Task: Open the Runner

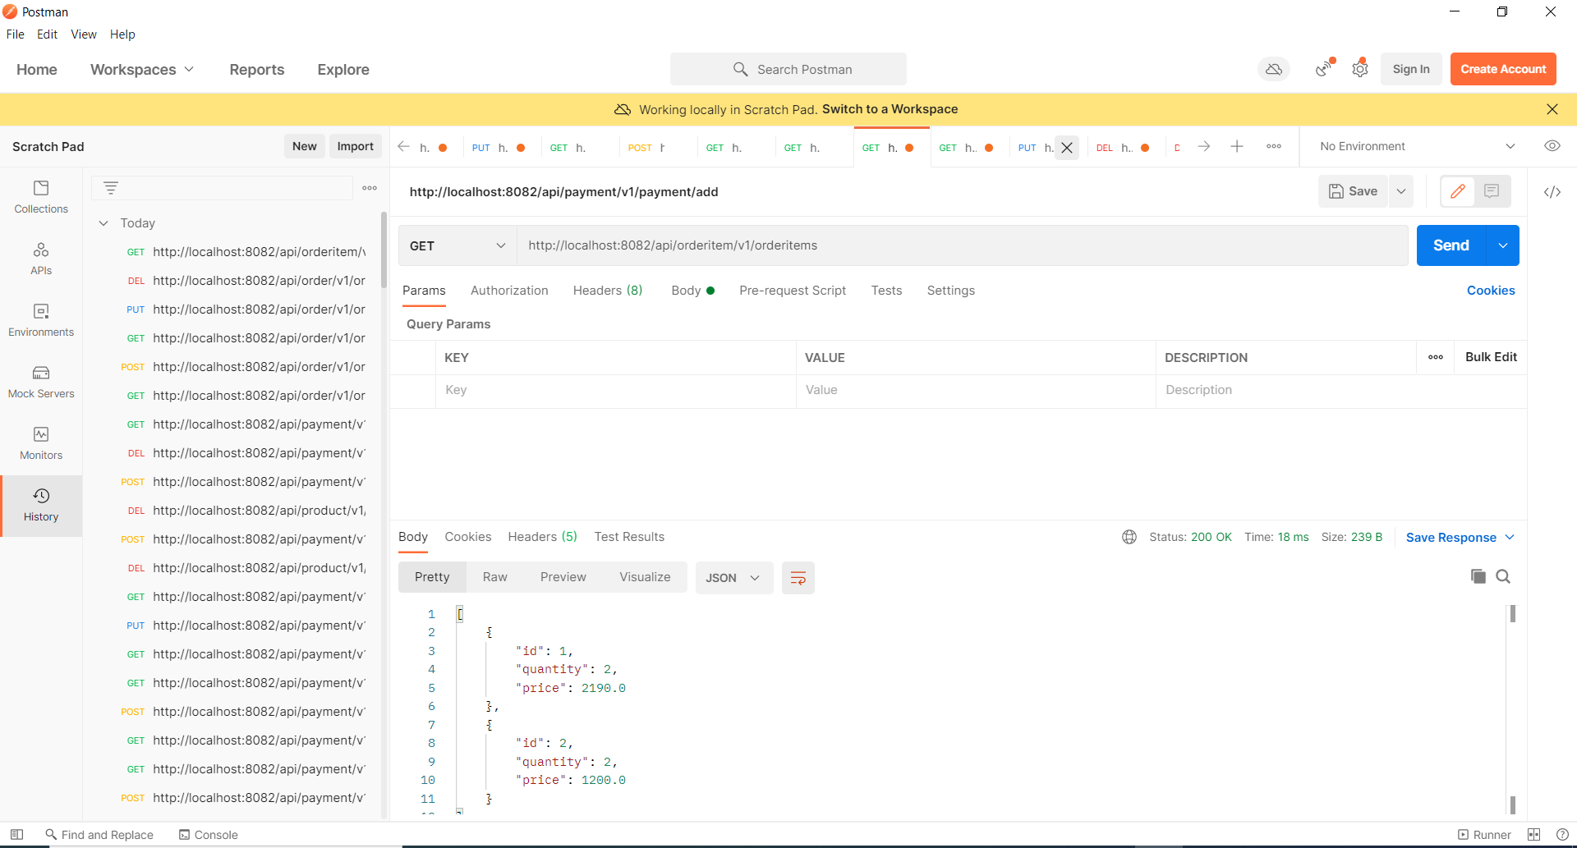Action: pyautogui.click(x=1484, y=835)
